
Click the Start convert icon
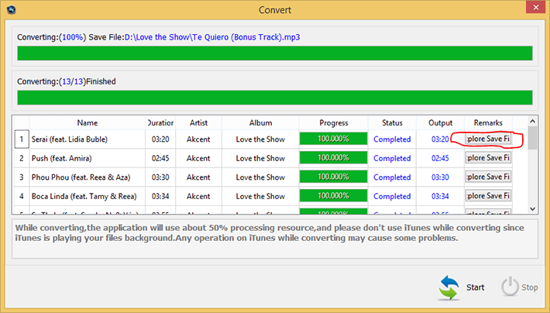[x=449, y=287]
